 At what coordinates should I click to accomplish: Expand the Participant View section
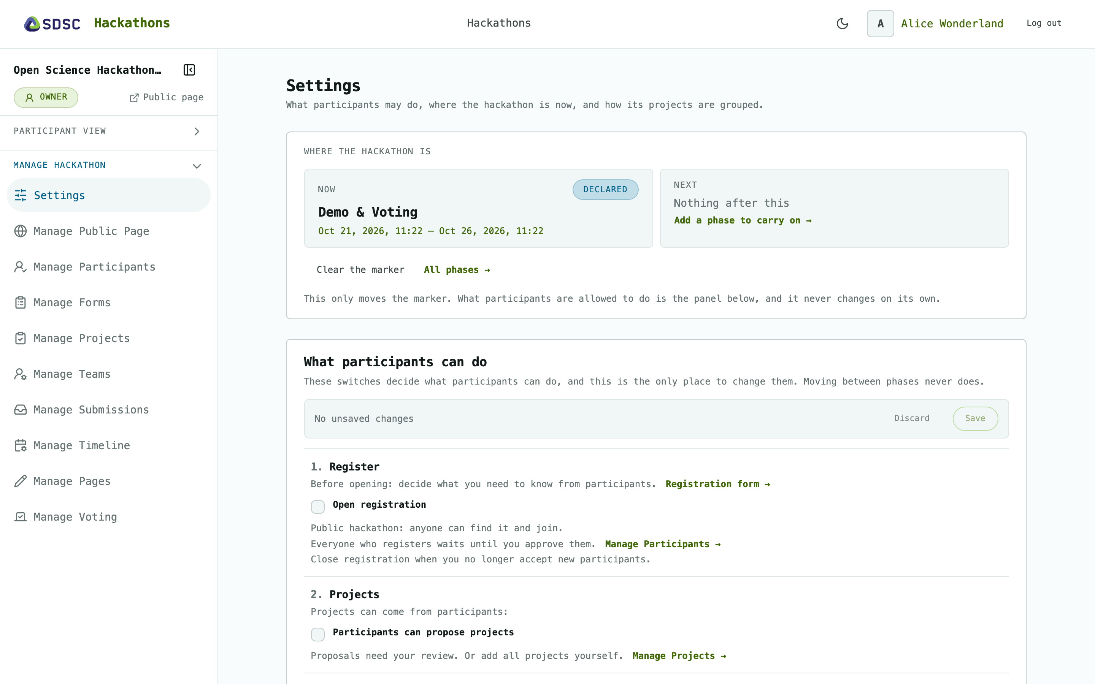[109, 131]
